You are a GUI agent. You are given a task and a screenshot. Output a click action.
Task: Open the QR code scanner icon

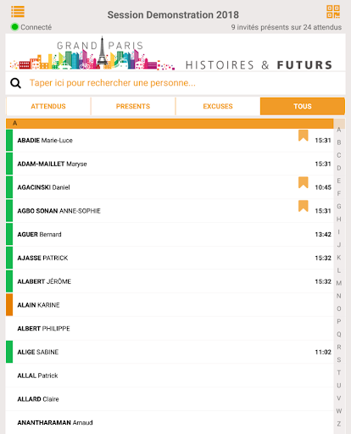(x=333, y=12)
